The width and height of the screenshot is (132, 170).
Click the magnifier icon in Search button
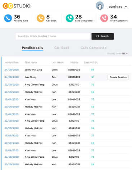click(x=98, y=36)
